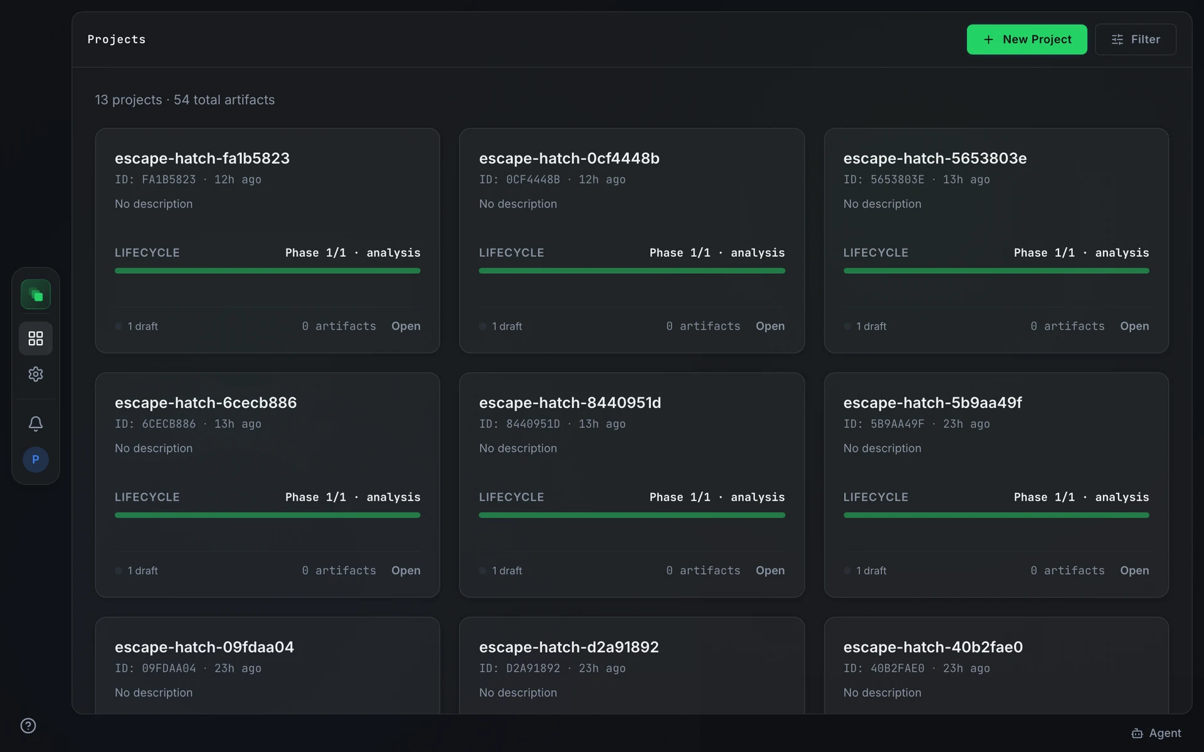Screen dimensions: 1204x752
Task: Select escape-hatch-6cecb886 project title
Action: [x=206, y=402]
